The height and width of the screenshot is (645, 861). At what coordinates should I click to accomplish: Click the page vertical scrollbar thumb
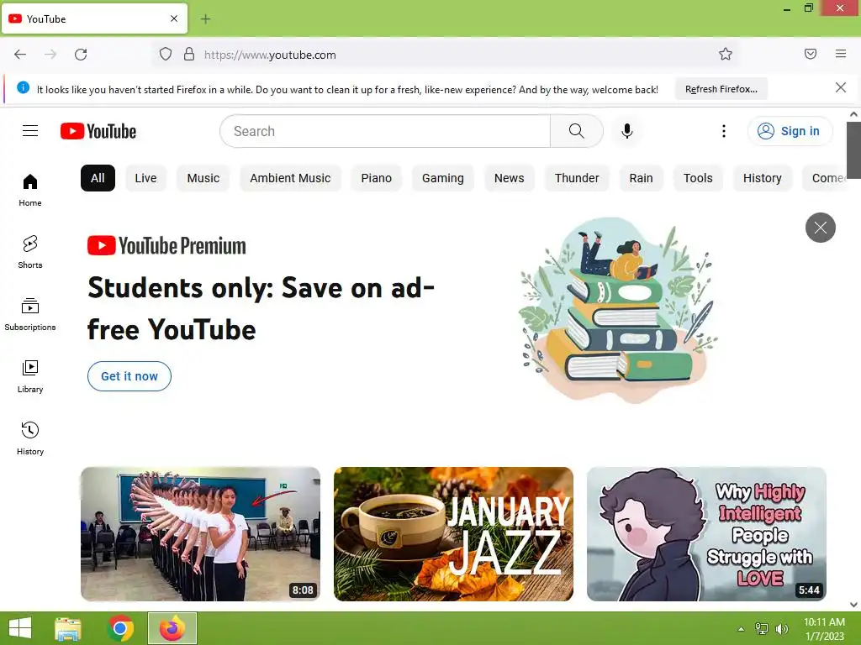pos(853,150)
